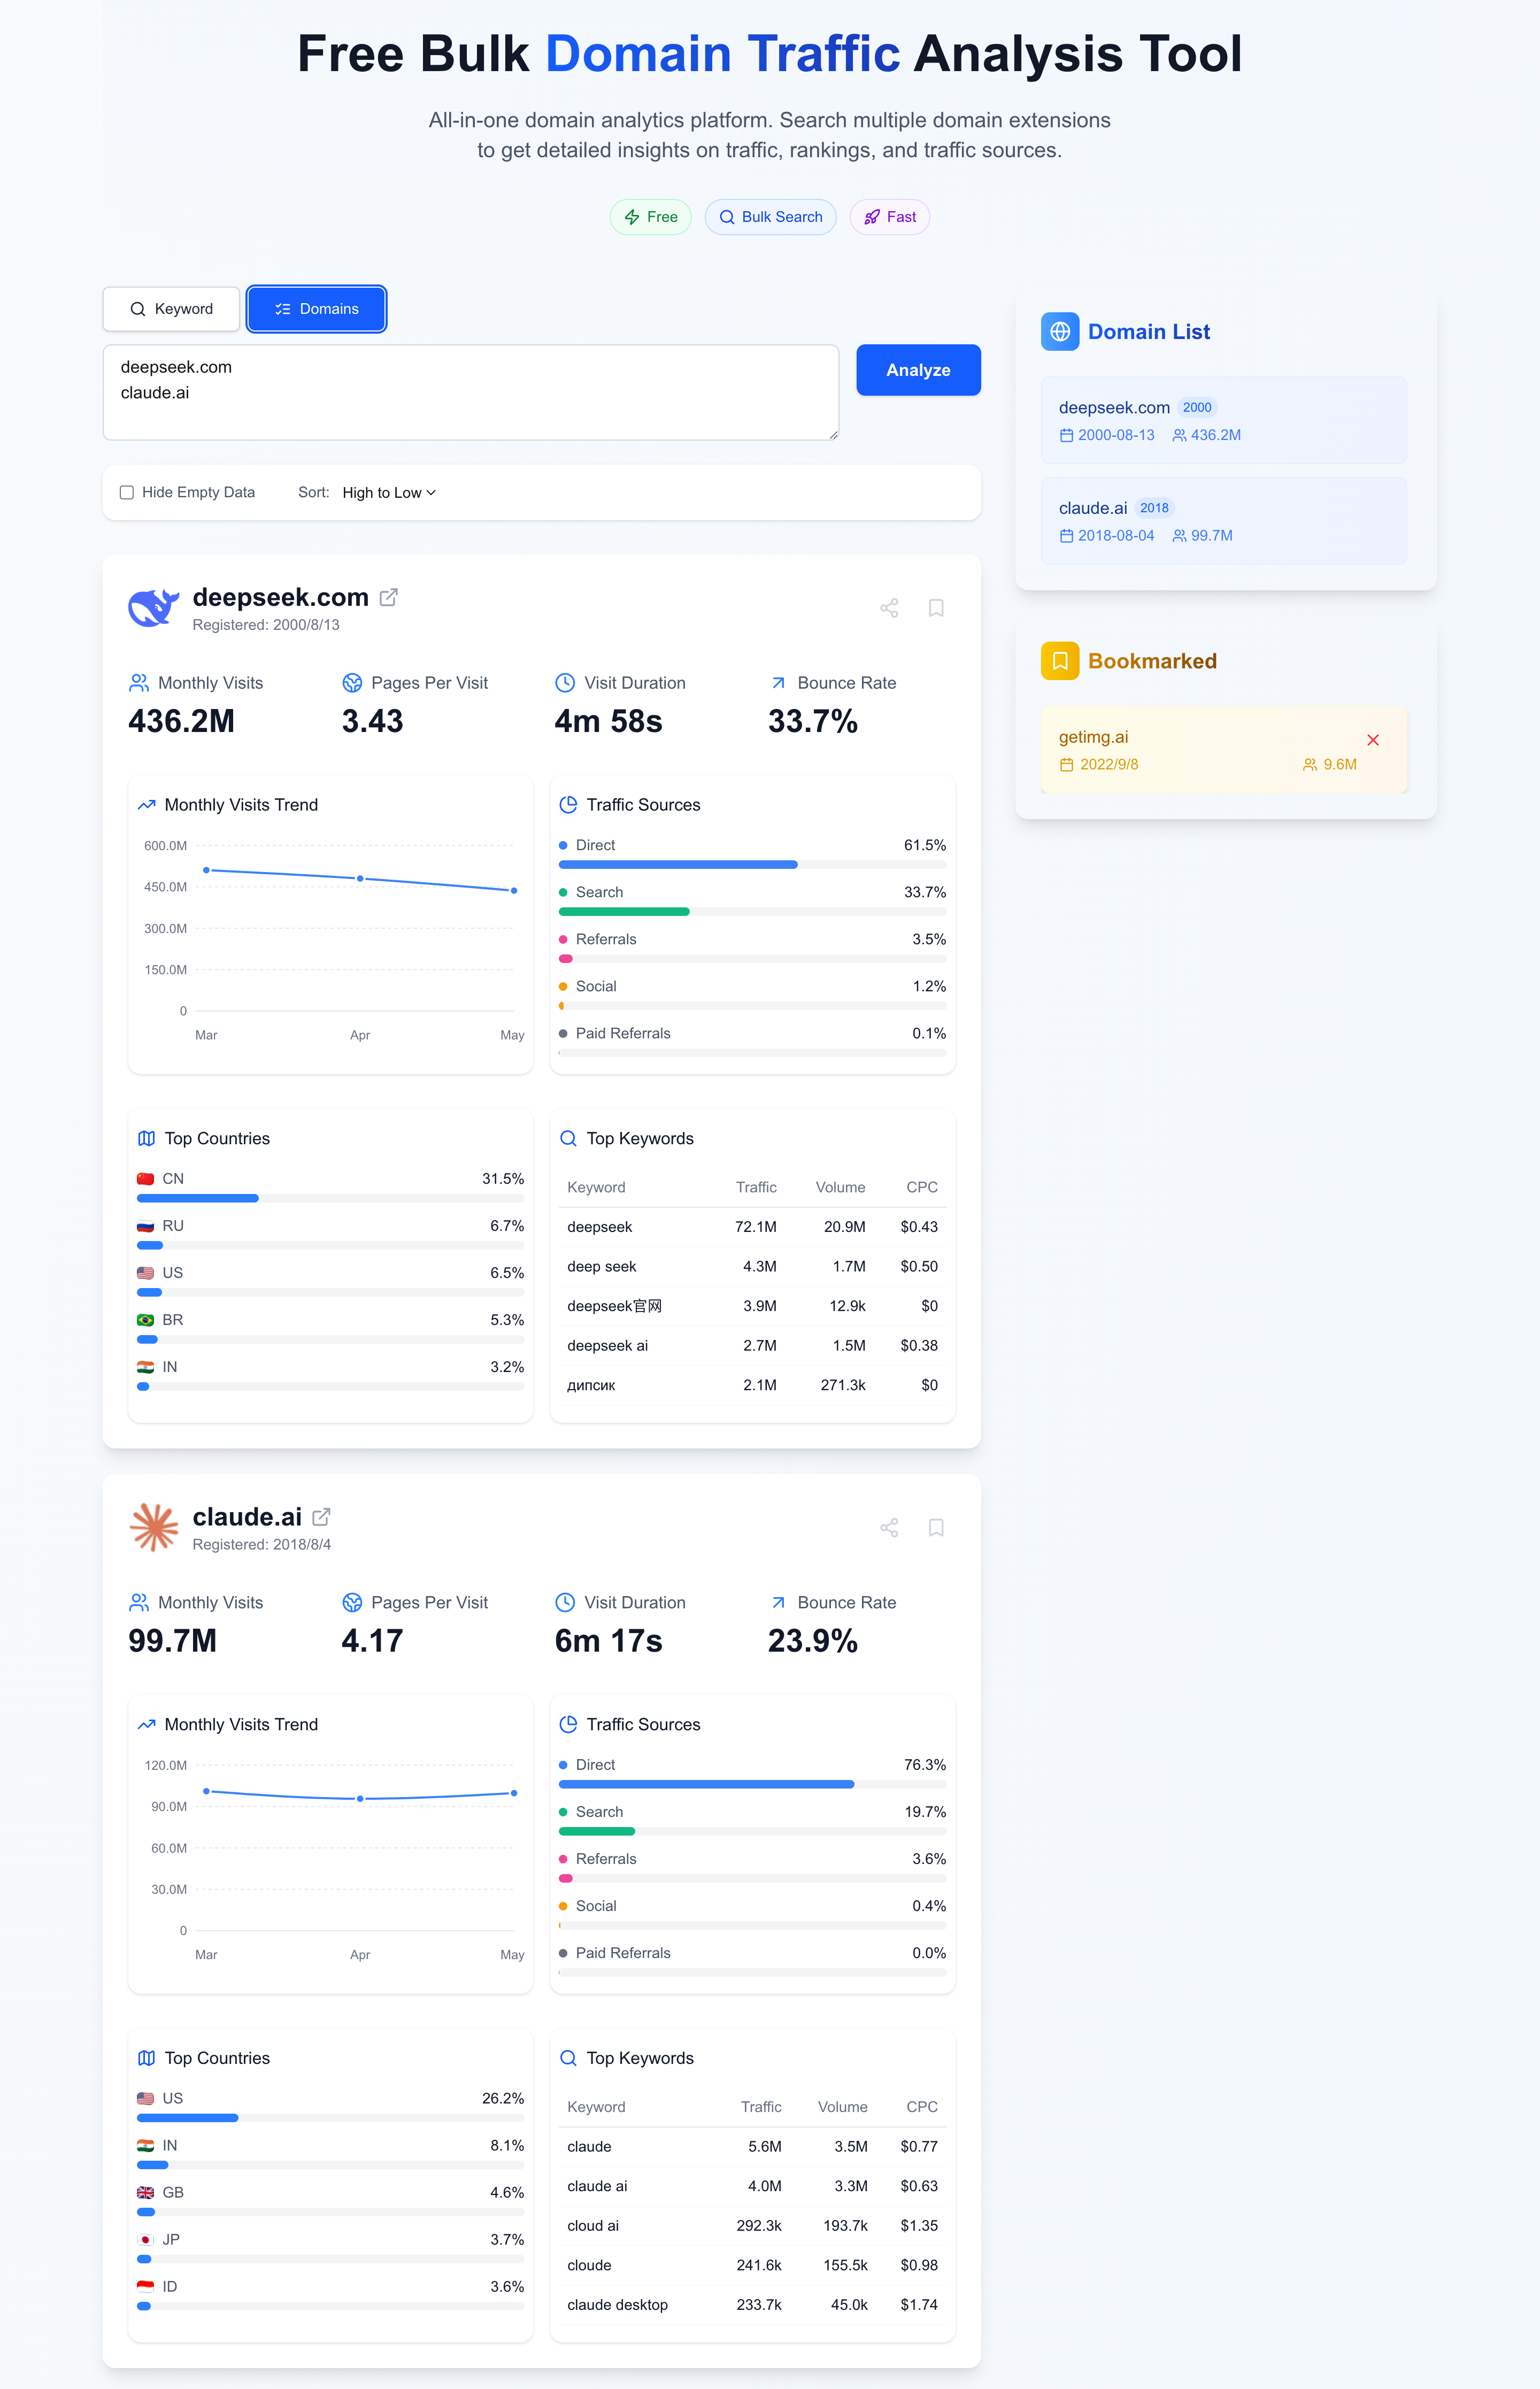
Task: Click claude.ai 23.9% bounce rate value
Action: click(813, 1641)
